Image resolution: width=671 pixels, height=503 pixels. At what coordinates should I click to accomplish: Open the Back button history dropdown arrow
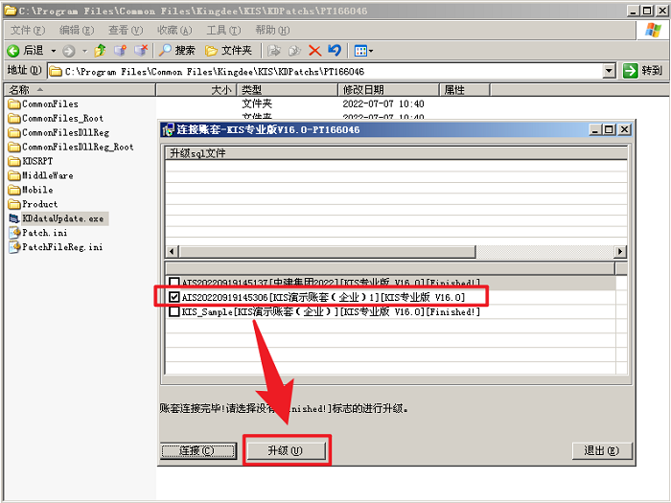[x=54, y=51]
